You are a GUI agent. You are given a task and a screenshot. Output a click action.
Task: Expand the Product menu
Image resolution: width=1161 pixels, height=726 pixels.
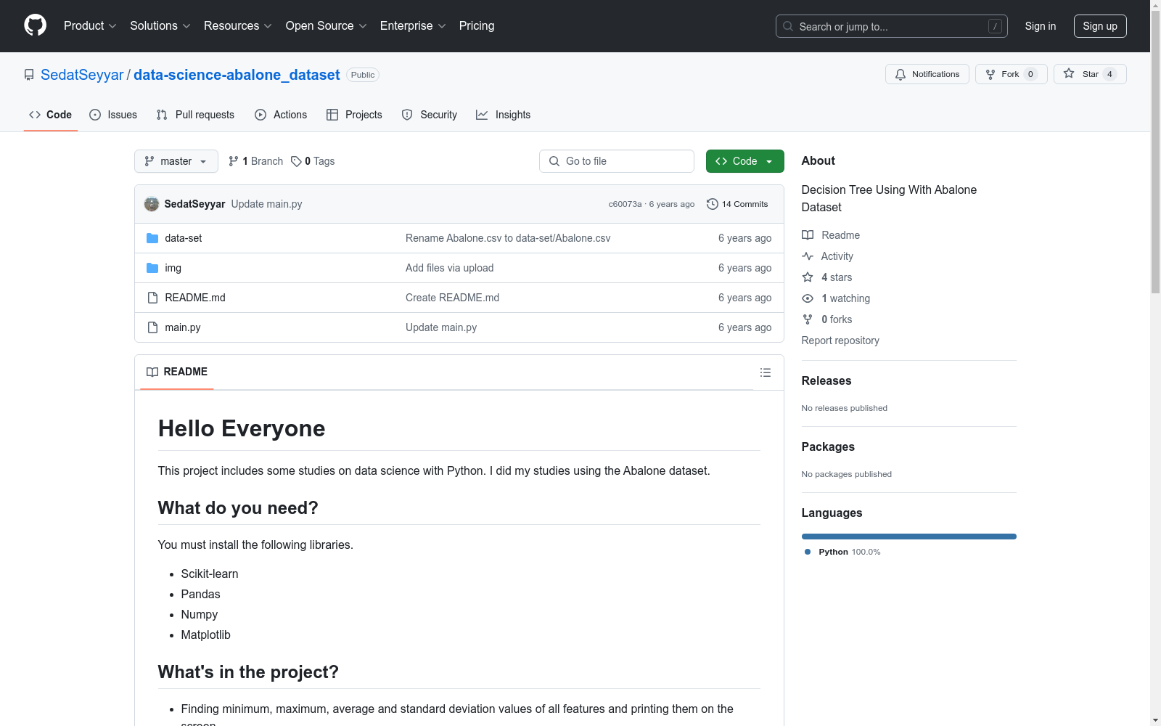90,26
